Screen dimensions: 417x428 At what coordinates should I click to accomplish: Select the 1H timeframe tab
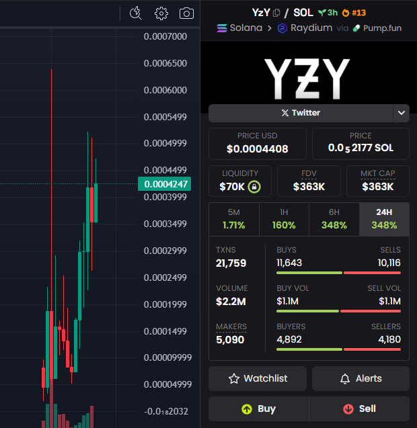pos(284,219)
